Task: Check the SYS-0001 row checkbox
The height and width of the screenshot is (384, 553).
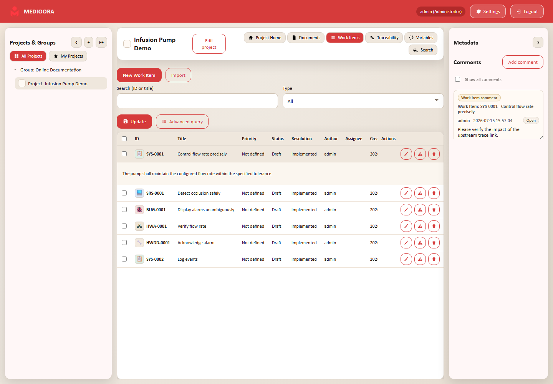Action: [x=124, y=154]
